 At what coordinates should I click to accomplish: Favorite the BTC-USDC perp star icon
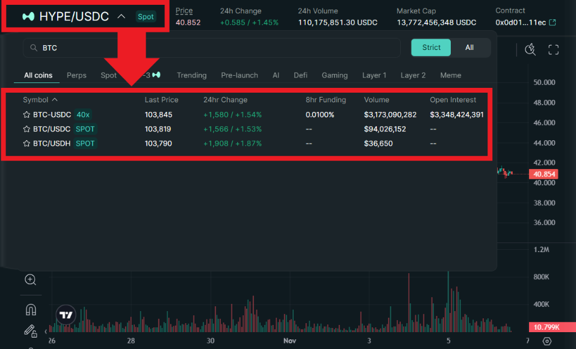[26, 114]
